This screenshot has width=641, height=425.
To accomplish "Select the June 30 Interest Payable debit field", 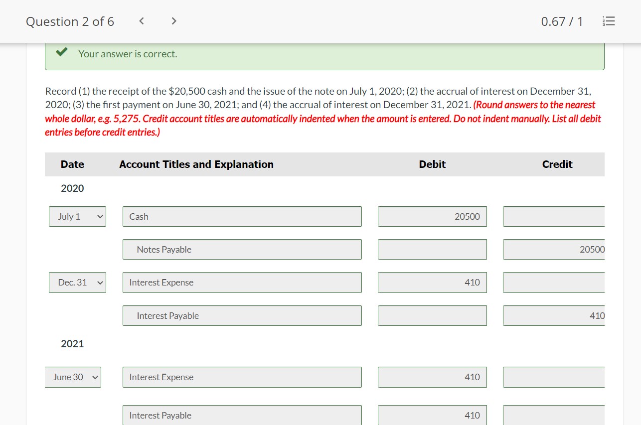I will click(432, 415).
